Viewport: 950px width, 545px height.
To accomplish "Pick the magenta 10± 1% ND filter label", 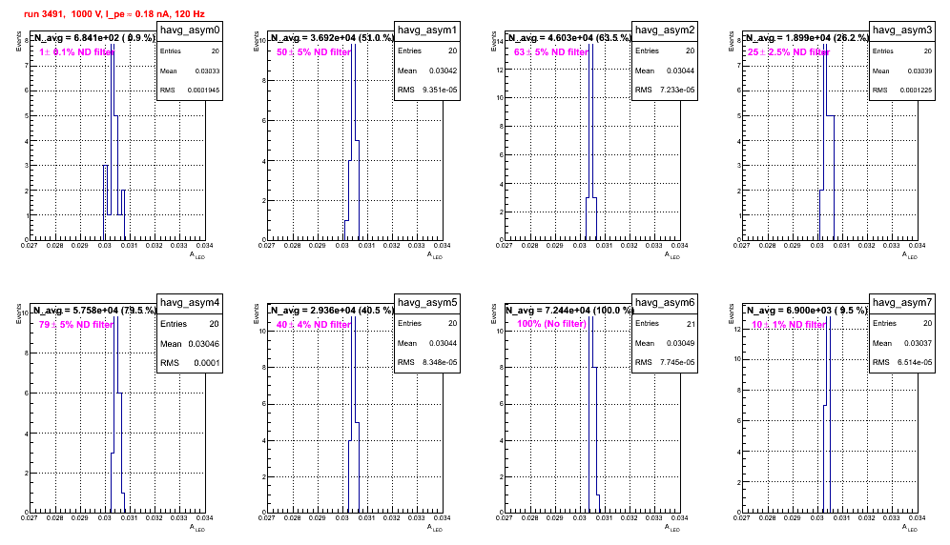I will point(789,325).
